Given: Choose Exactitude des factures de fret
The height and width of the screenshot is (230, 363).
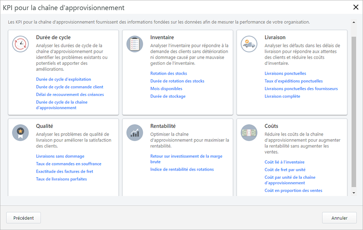Looking at the screenshot, I should click(64, 172).
